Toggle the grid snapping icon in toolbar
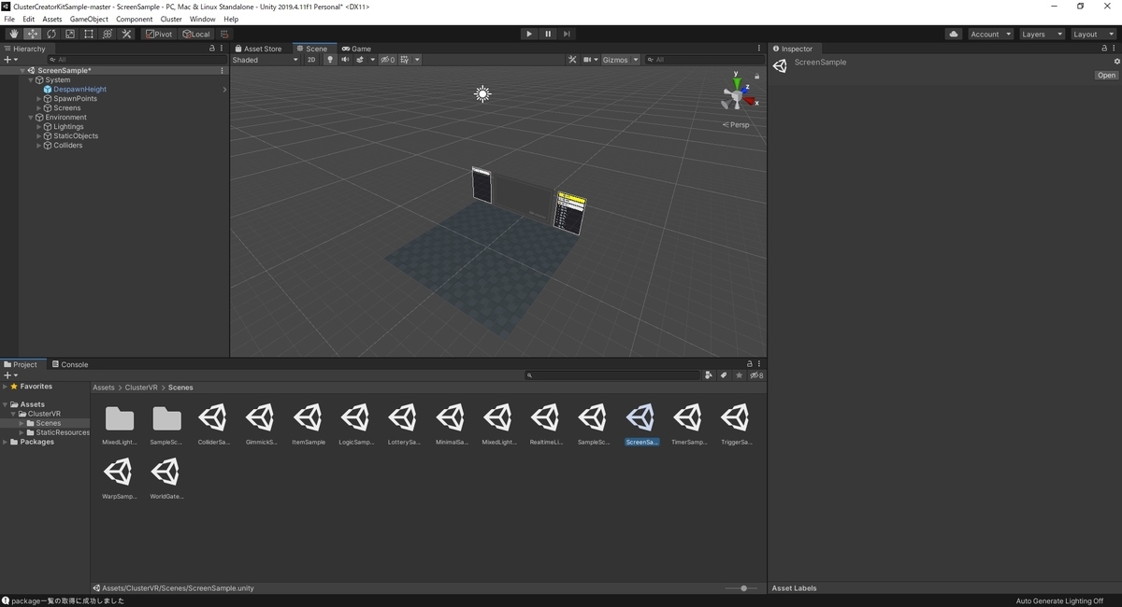The image size is (1122, 607). point(224,34)
